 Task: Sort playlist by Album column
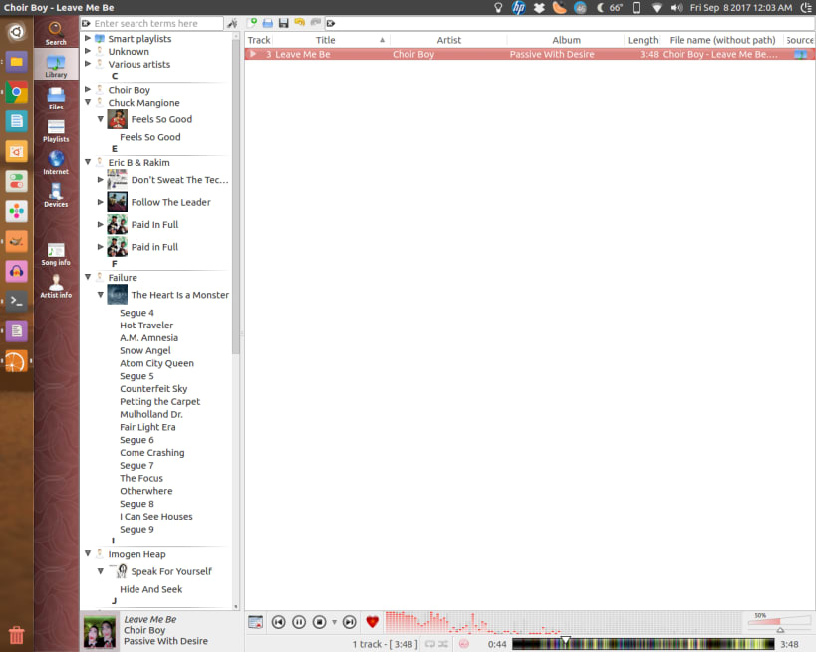tap(566, 40)
